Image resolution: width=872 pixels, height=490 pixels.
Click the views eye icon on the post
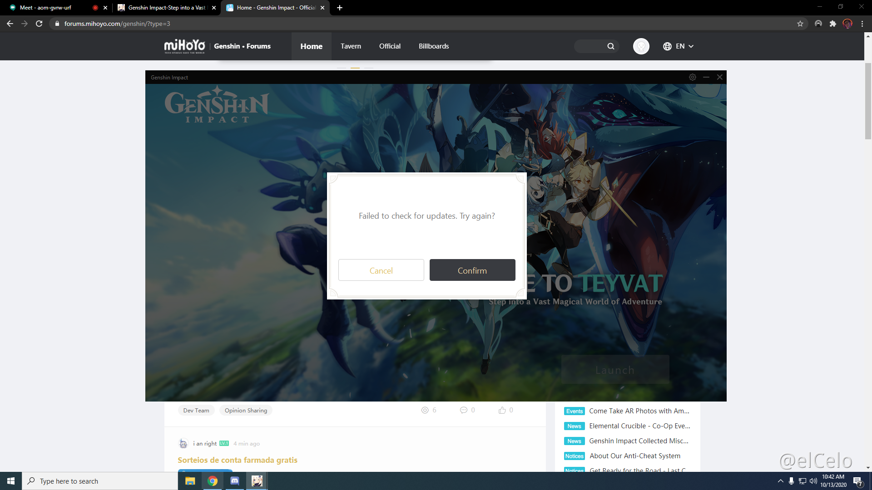pos(426,410)
